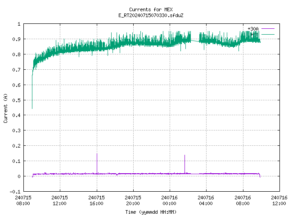Click the y-axis tick label '0.7'
This screenshot has height=216, width=288.
click(x=16, y=70)
